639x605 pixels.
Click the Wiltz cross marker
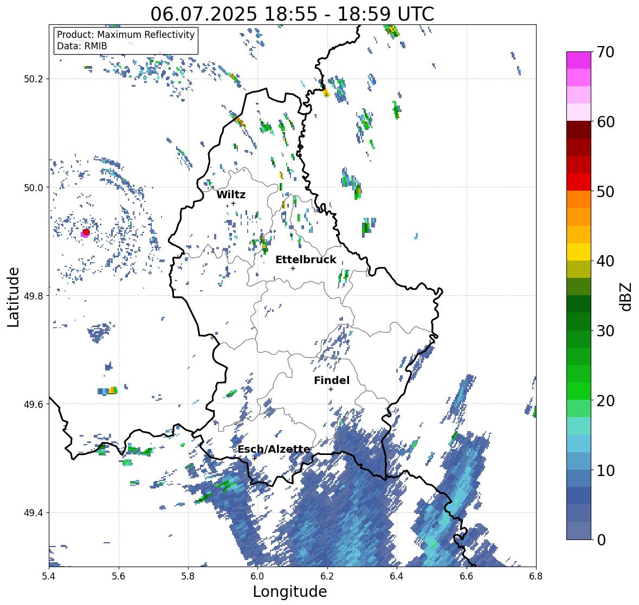click(233, 203)
